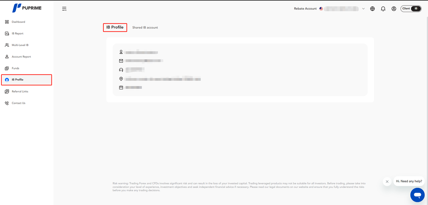Screen dimensions: 428x205
Task: Switch to IB portal mode
Action: (416, 9)
